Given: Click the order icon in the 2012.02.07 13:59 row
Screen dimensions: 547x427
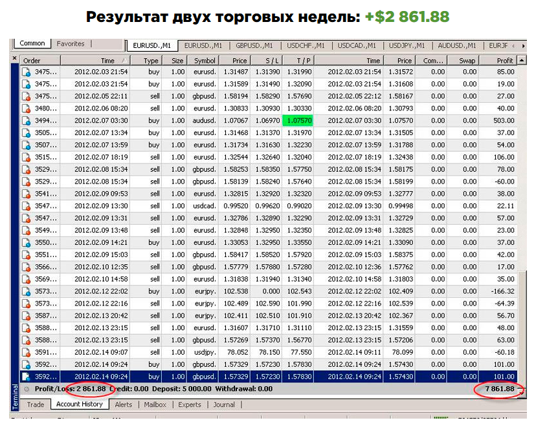Looking at the screenshot, I should (x=26, y=145).
